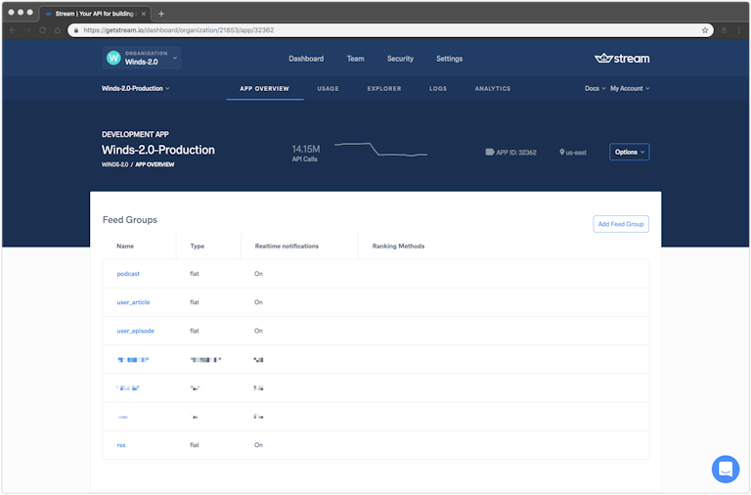Click the Winds-2.0-Production app title

point(158,150)
